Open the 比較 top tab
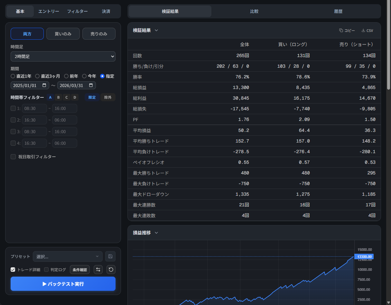 [x=254, y=11]
